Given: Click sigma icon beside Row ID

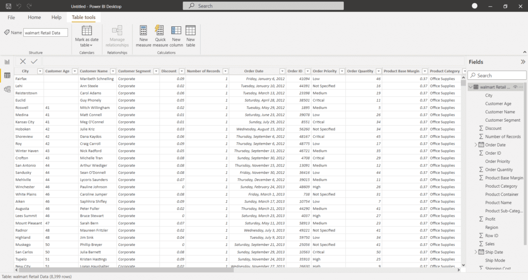Looking at the screenshot, I should pos(481,236).
